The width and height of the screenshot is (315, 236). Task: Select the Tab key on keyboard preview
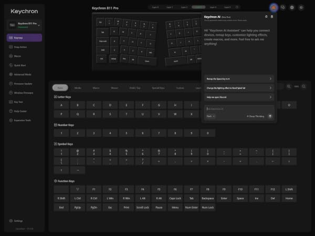click(103, 32)
